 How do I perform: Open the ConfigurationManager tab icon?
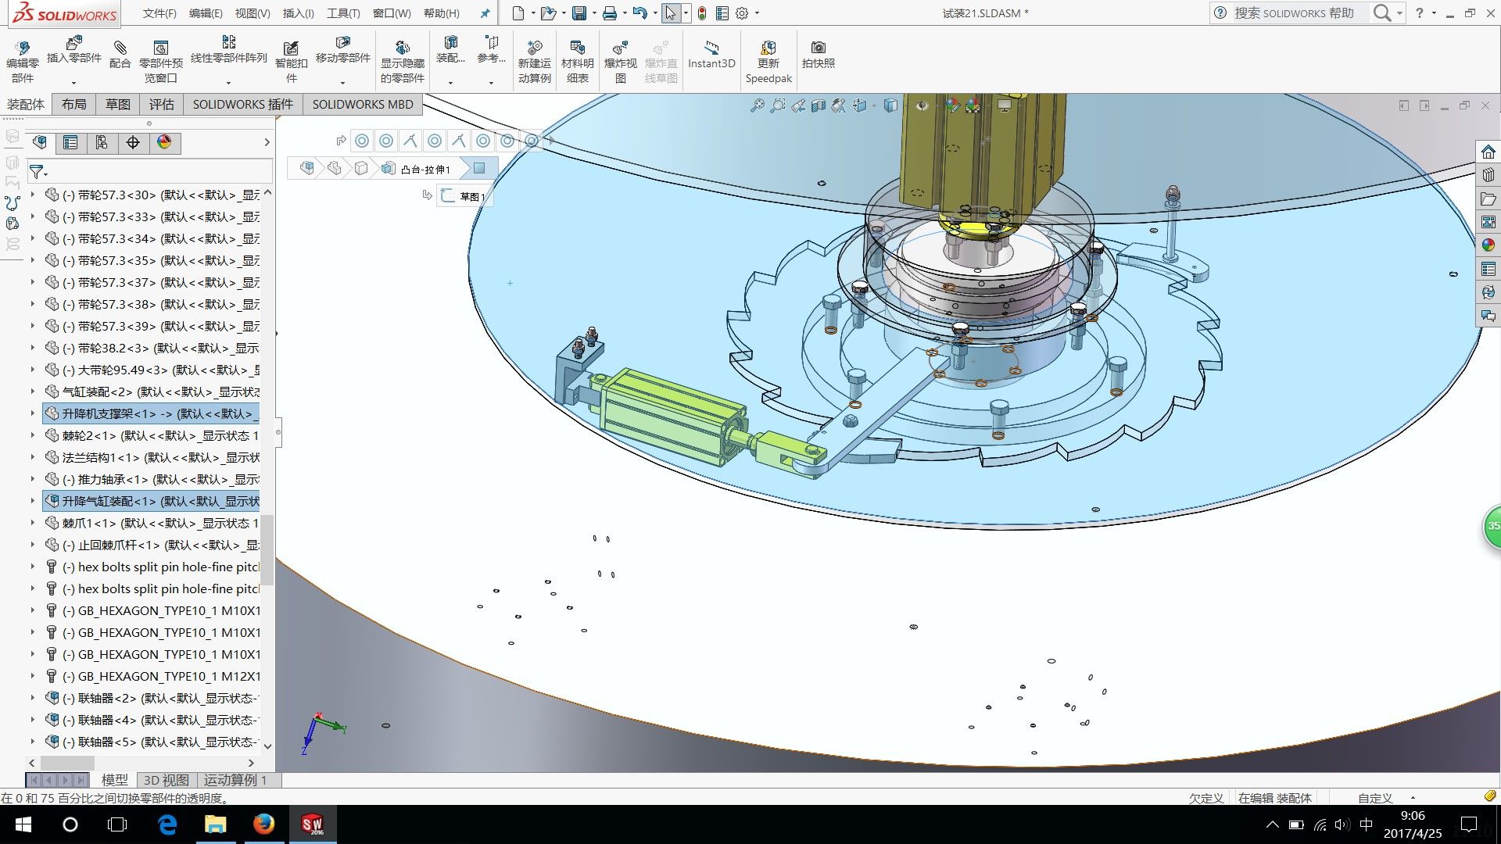point(102,142)
